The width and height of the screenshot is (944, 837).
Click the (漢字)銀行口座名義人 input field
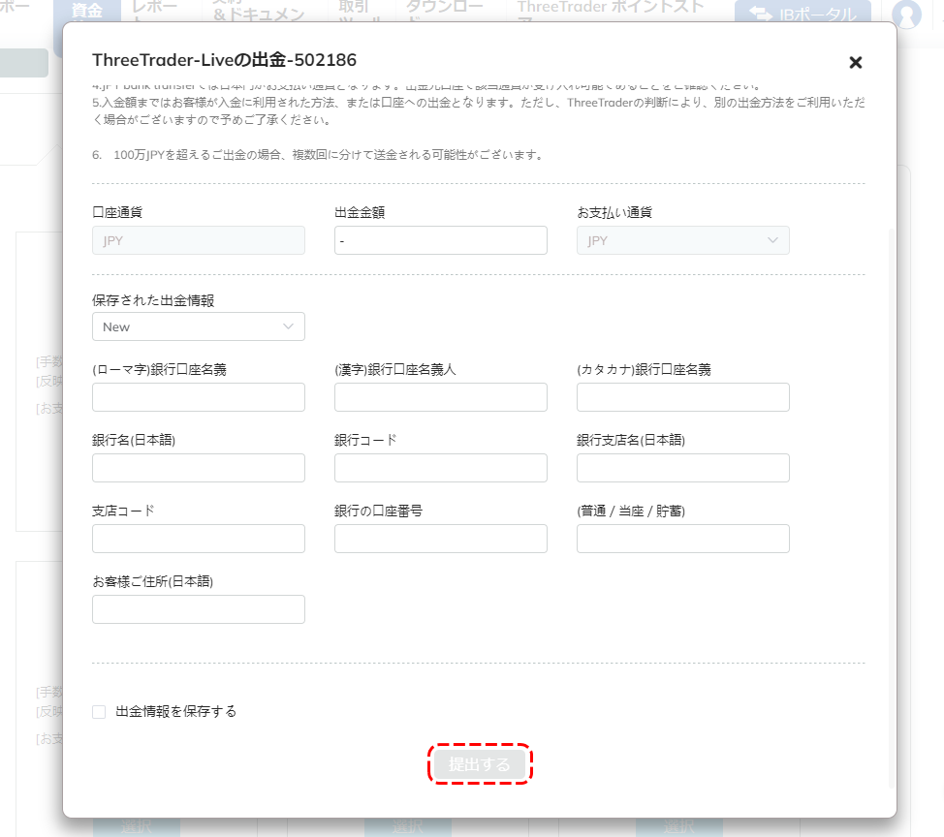coord(441,397)
